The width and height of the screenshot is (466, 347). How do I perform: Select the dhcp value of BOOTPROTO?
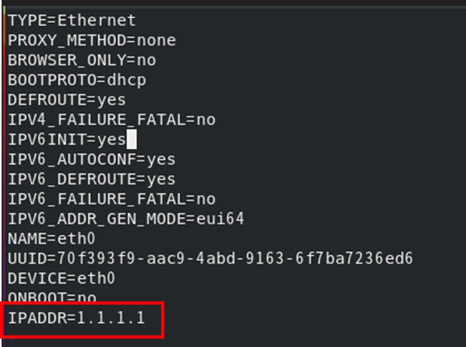[x=126, y=80]
